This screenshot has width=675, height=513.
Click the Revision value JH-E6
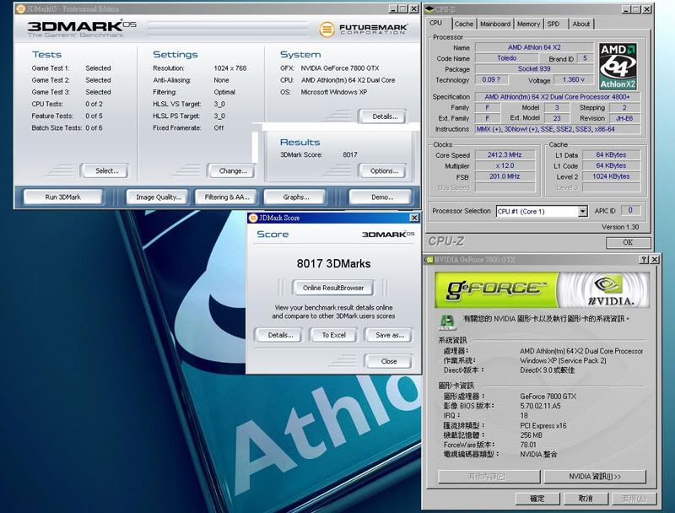[624, 118]
